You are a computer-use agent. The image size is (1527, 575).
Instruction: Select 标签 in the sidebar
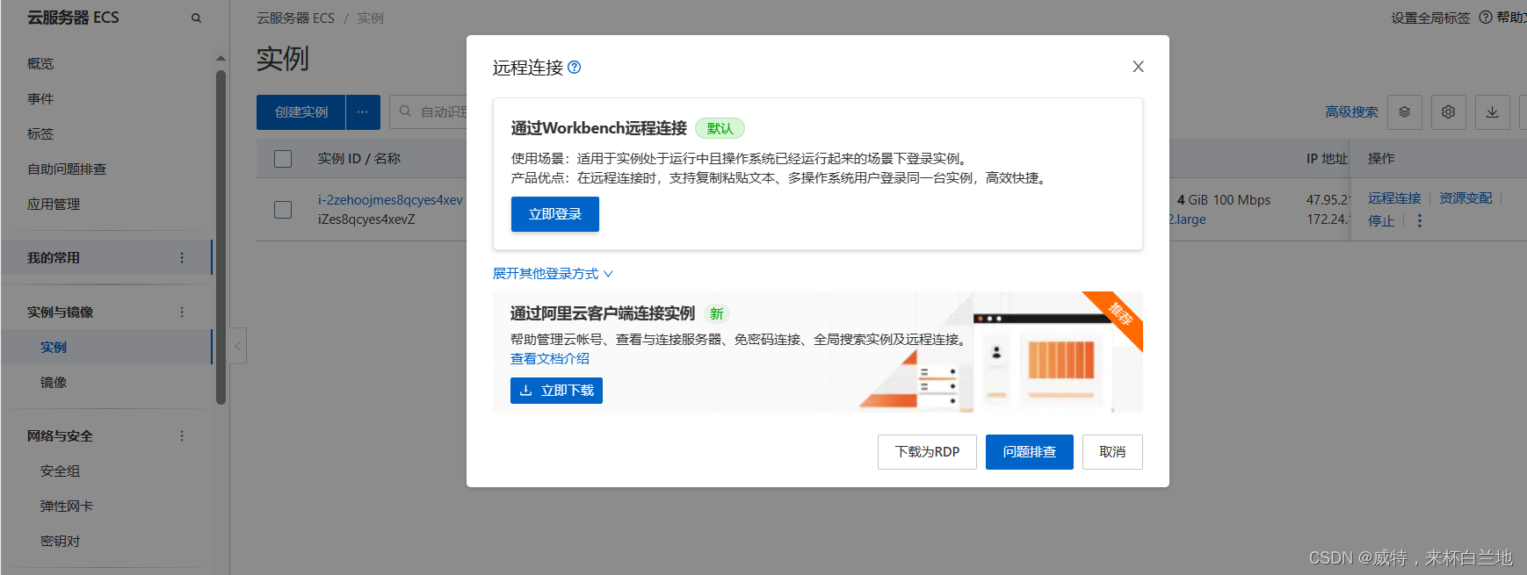[40, 134]
